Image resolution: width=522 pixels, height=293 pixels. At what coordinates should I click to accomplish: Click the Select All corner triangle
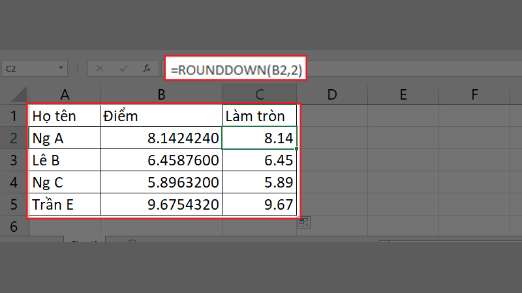point(19,94)
